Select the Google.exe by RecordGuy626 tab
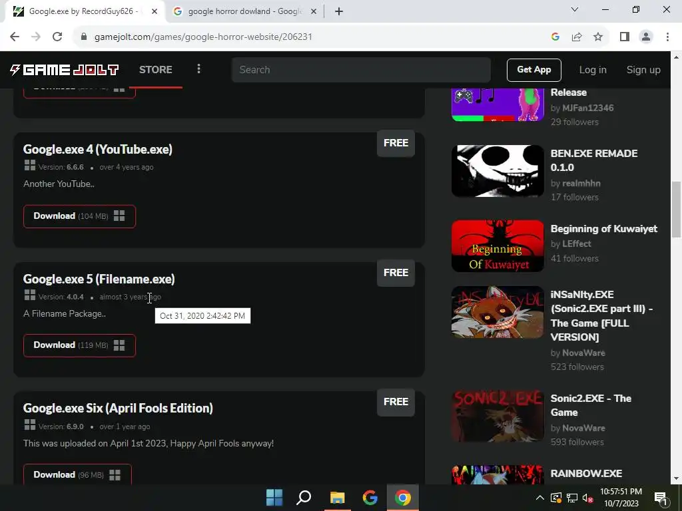Screen dimensions: 682x511 [x=85, y=12]
